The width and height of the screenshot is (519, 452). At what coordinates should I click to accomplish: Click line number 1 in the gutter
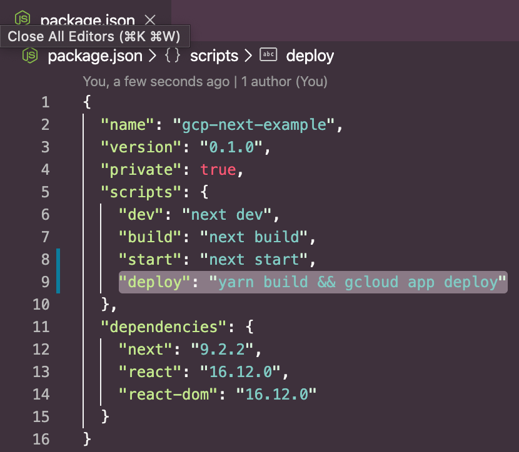pos(46,102)
